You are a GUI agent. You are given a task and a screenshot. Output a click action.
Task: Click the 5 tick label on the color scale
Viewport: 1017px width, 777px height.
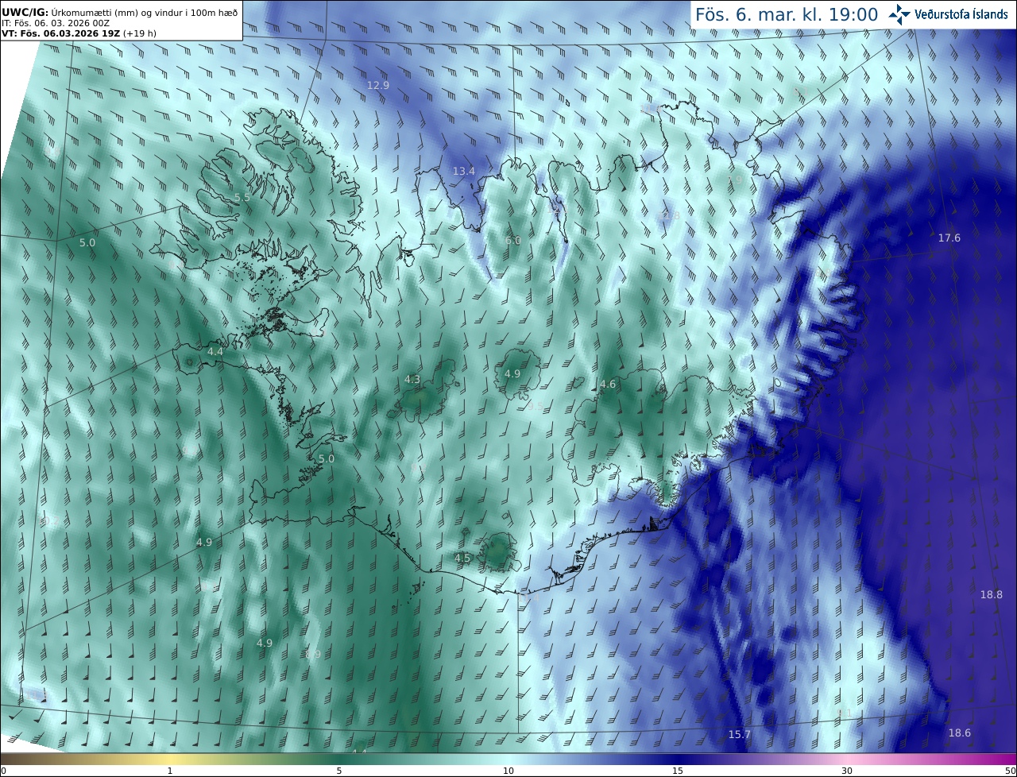339,771
